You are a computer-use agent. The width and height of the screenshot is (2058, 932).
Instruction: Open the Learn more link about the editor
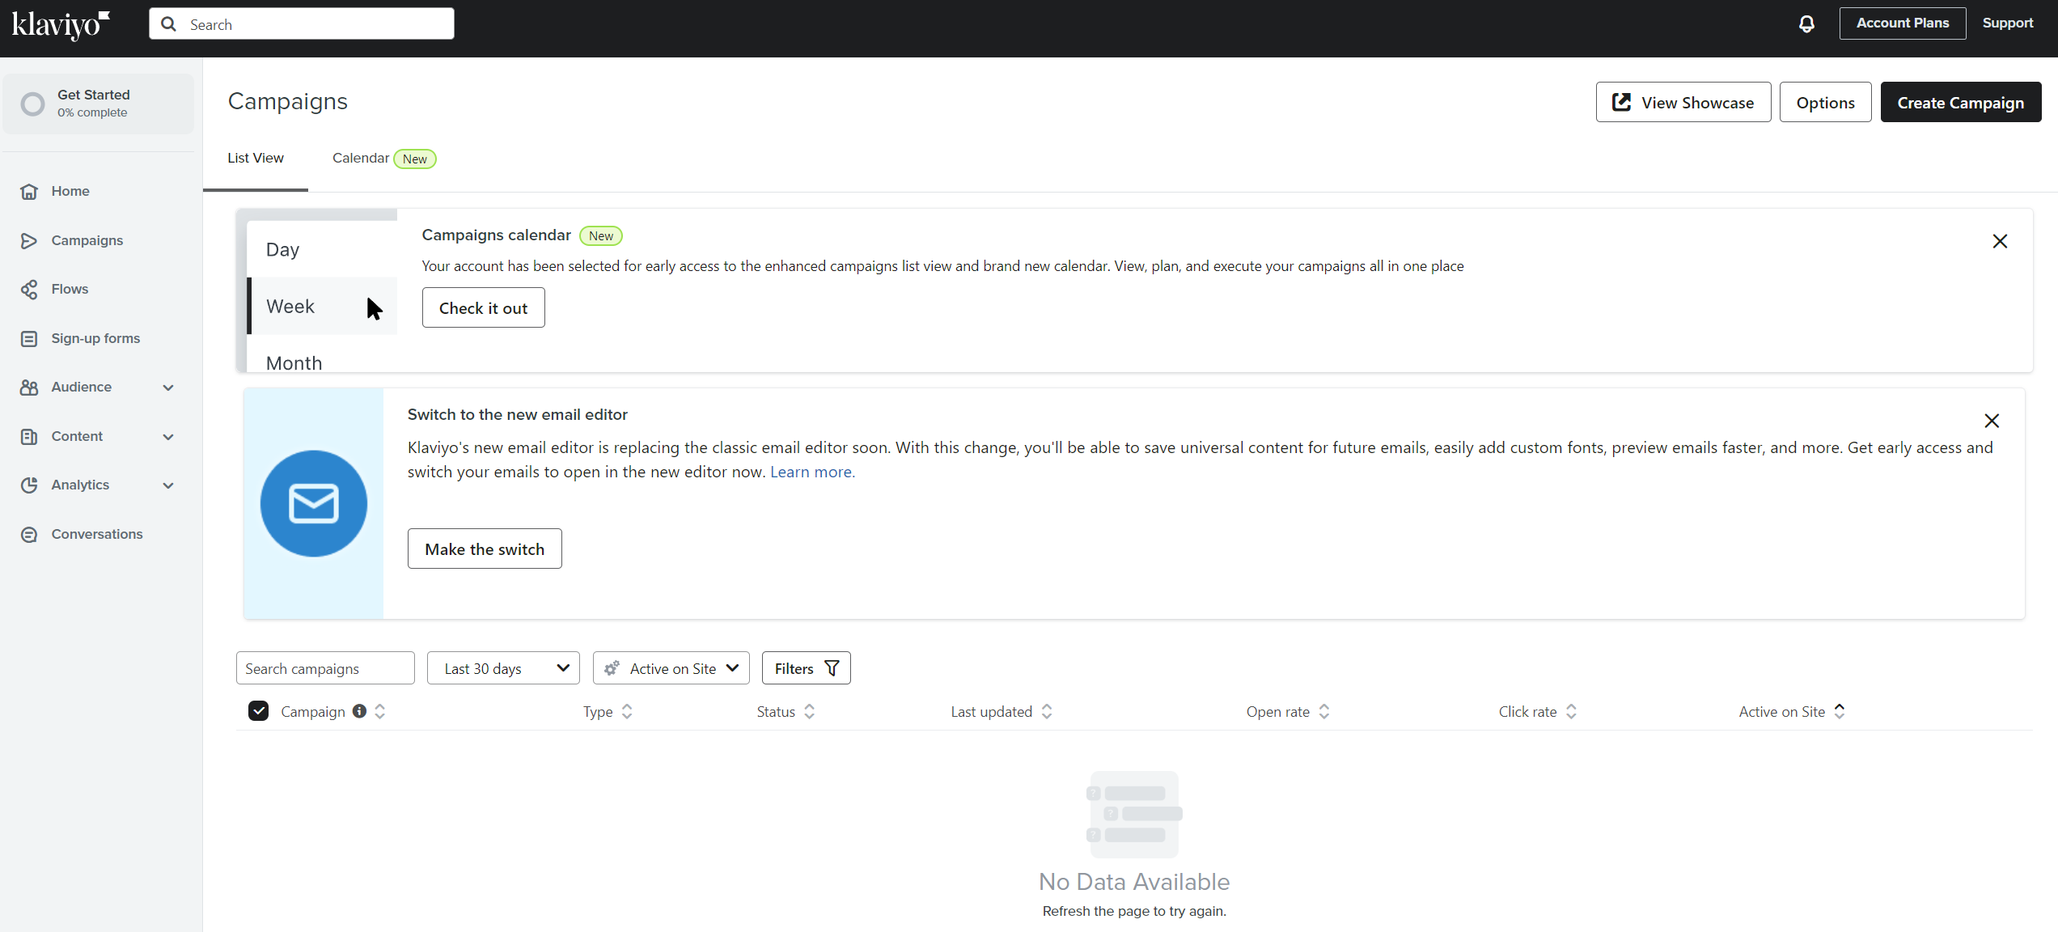click(811, 472)
